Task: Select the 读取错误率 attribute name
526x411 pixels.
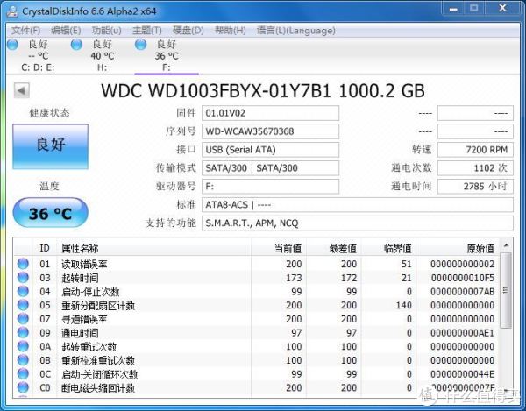Action: pyautogui.click(x=84, y=264)
